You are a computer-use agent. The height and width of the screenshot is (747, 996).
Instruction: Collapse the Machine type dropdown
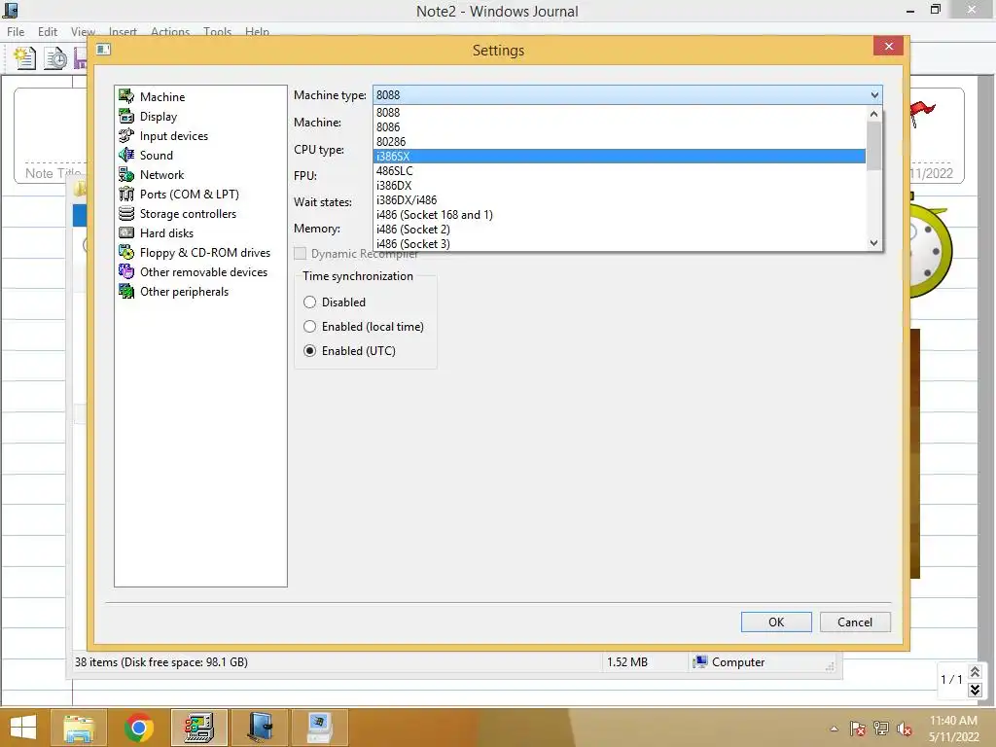[x=874, y=94]
